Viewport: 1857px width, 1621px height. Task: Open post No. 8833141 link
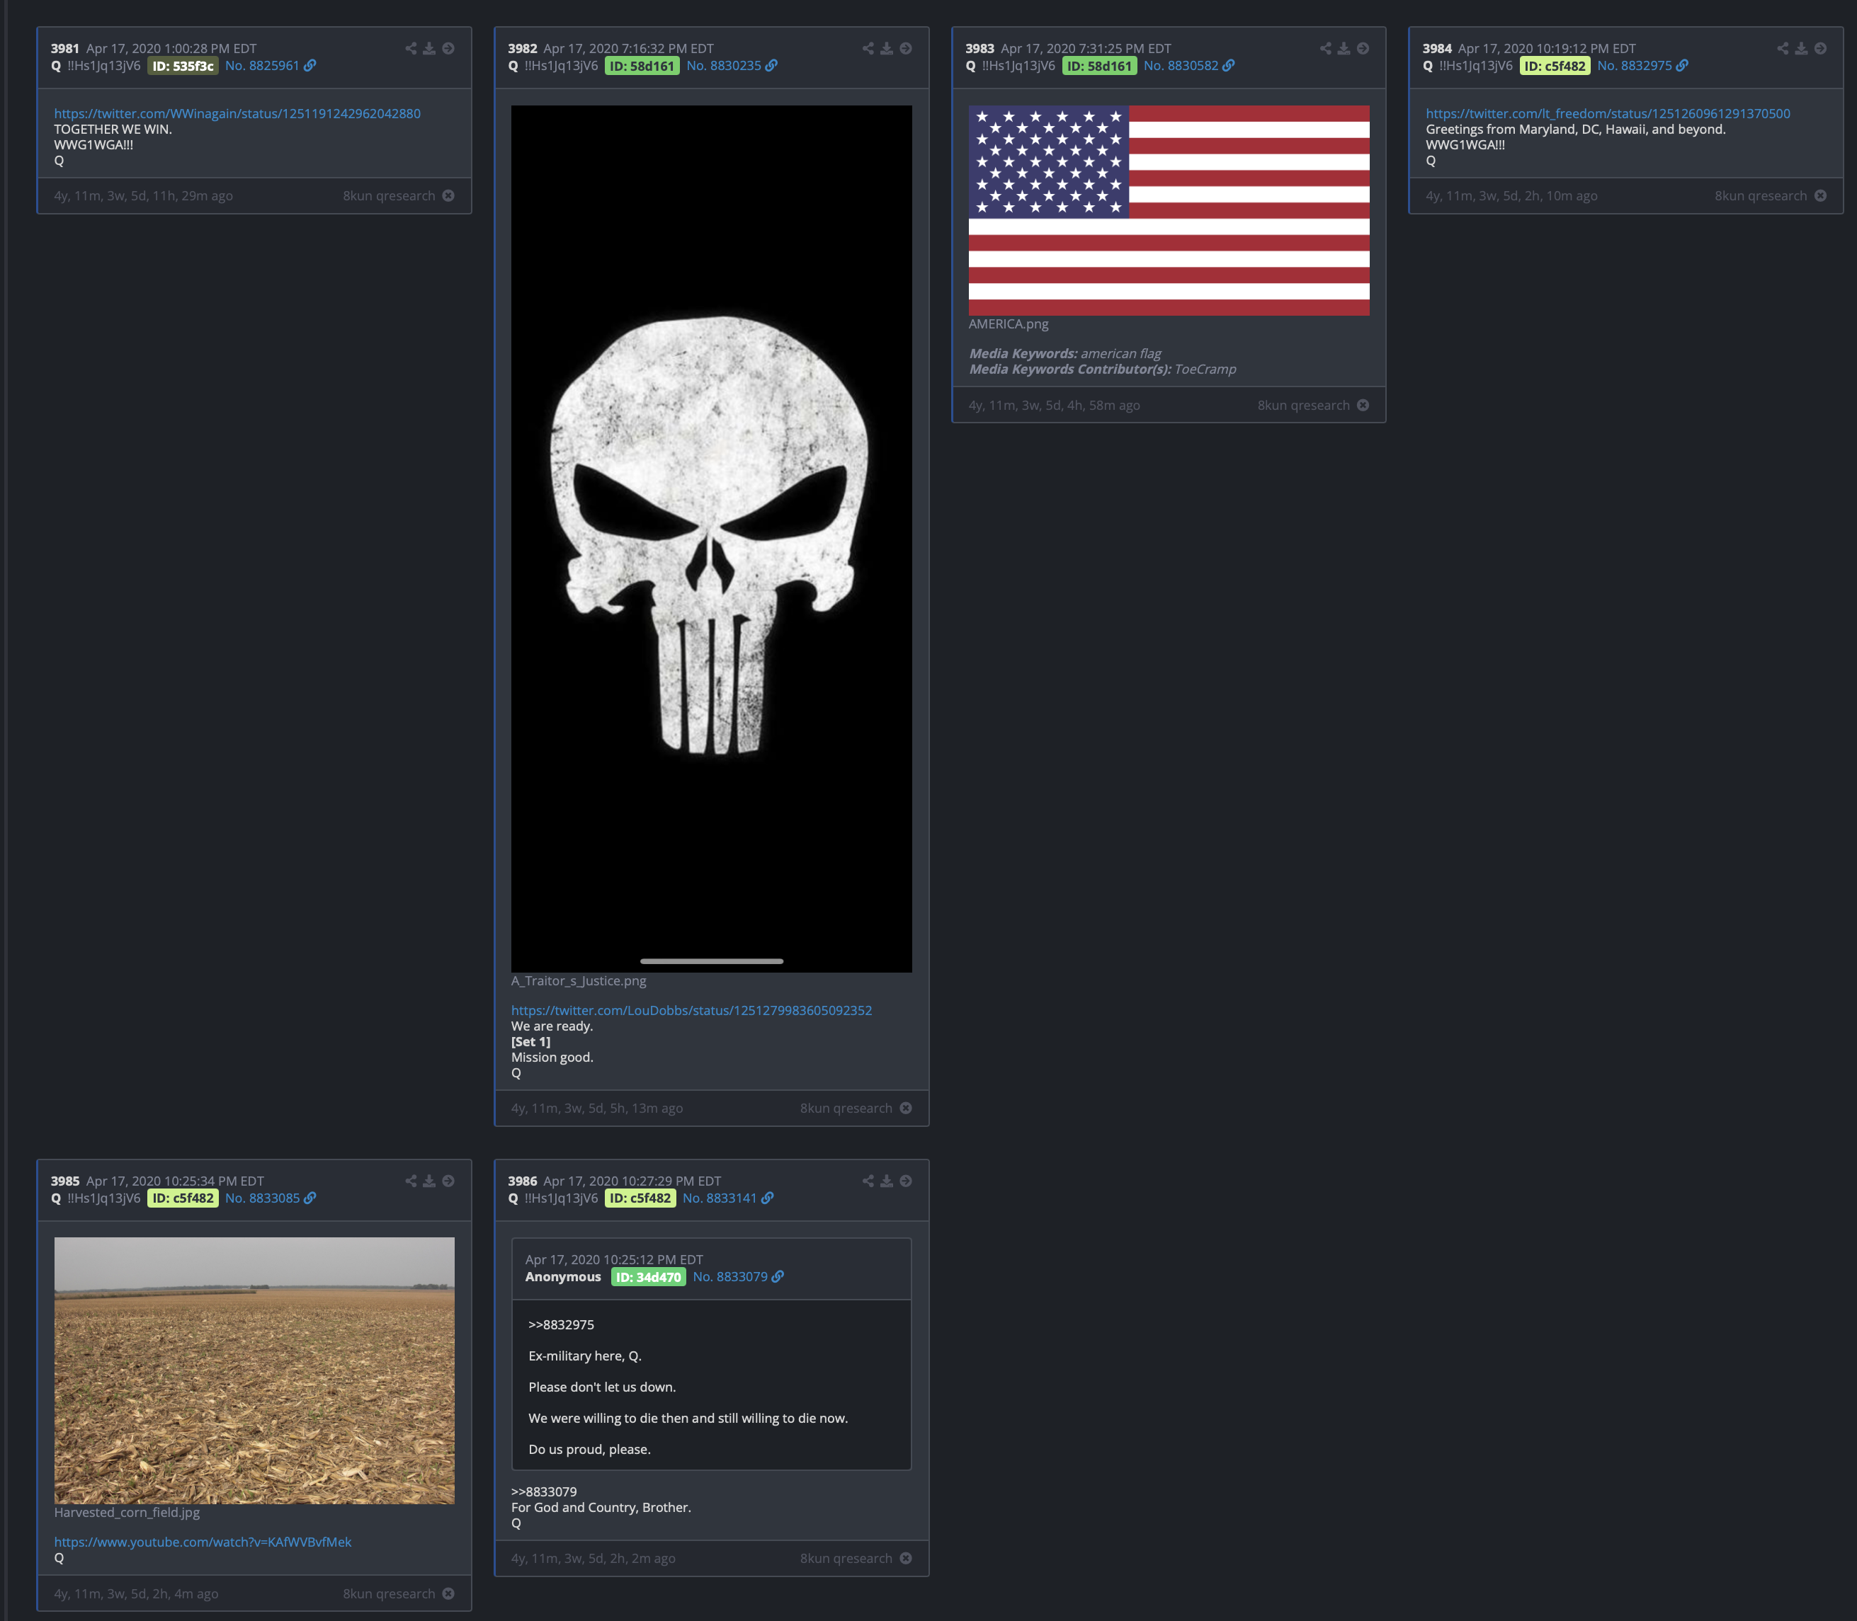click(720, 1198)
